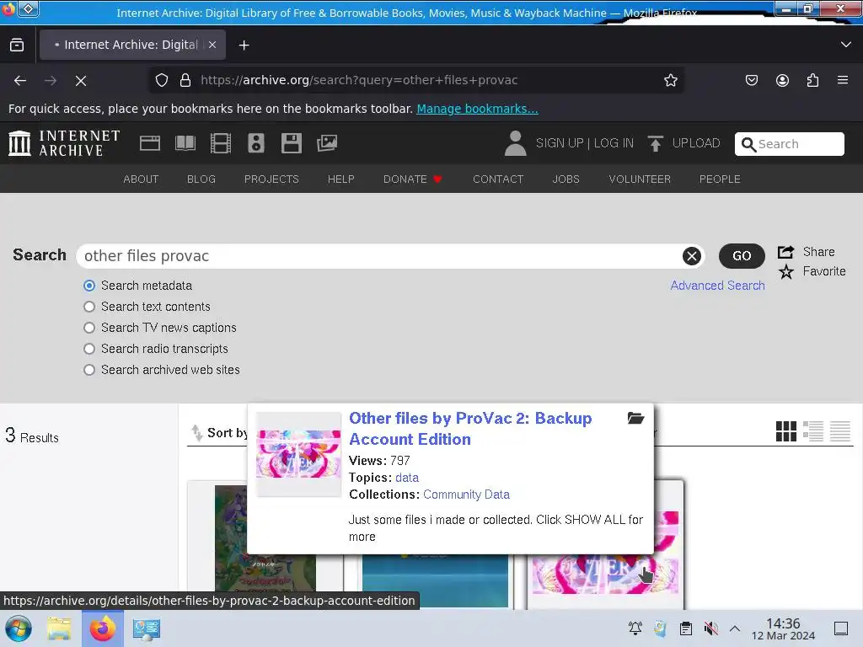Viewport: 863px width, 647px height.
Task: Open VOLUNTEER menu item
Action: click(640, 179)
